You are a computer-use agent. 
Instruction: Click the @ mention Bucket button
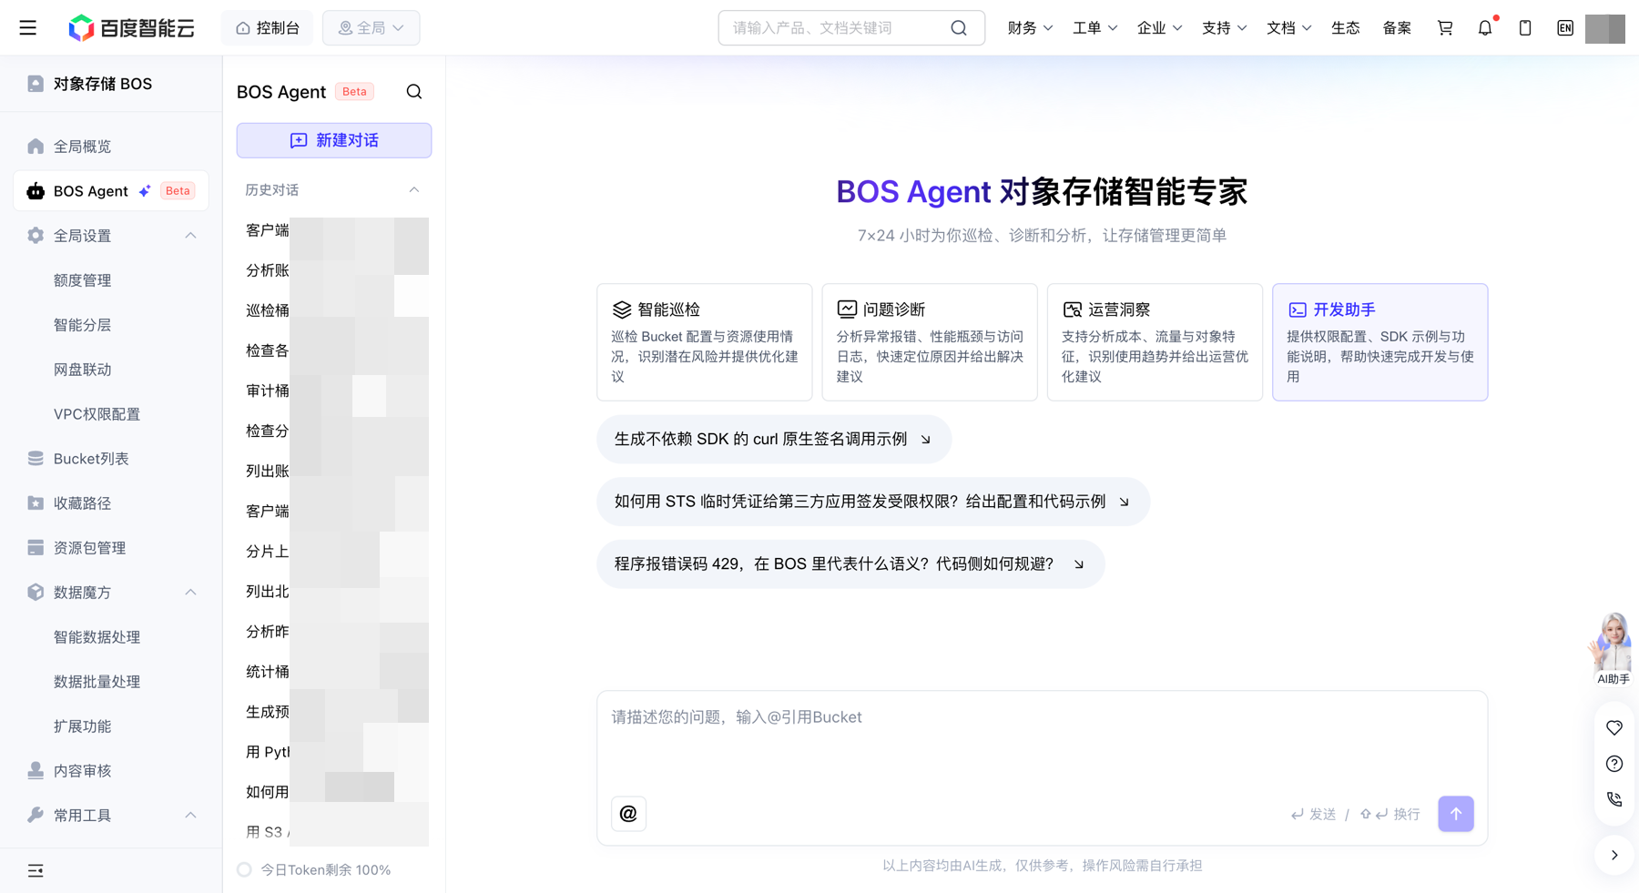click(628, 814)
